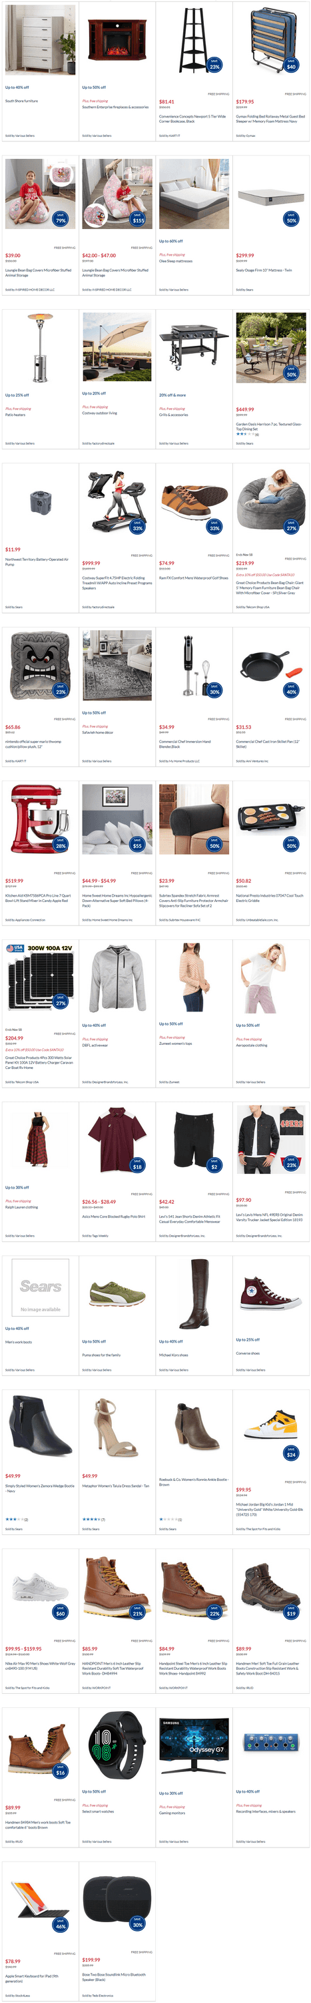Open the South Shore furniture dresser image
This screenshot has width=311, height=2003.
pyautogui.click(x=41, y=38)
